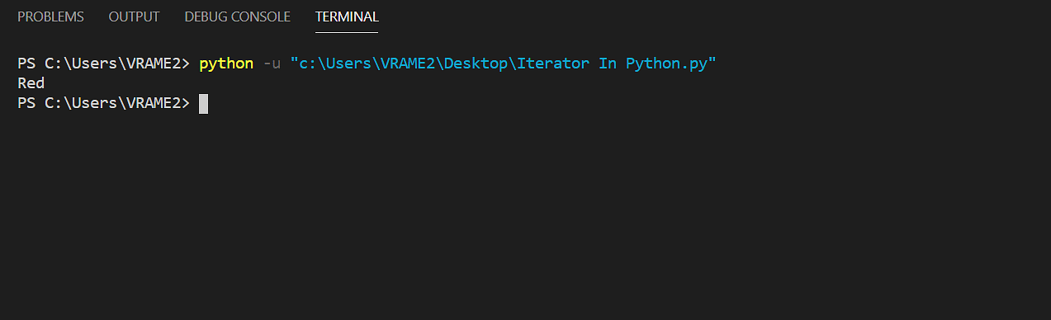Click the last PS C:\Users\VRAME2> prompt
The height and width of the screenshot is (320, 1051).
coord(103,103)
